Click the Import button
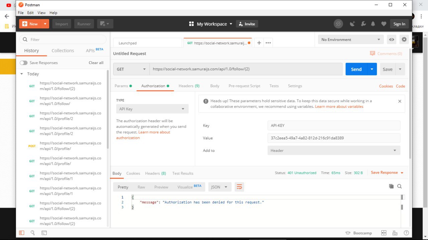The image size is (428, 240). (62, 24)
